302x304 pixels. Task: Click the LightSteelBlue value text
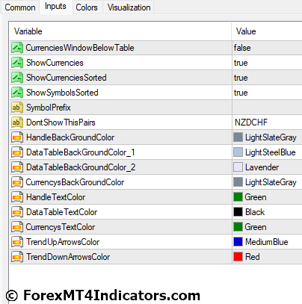click(x=271, y=152)
